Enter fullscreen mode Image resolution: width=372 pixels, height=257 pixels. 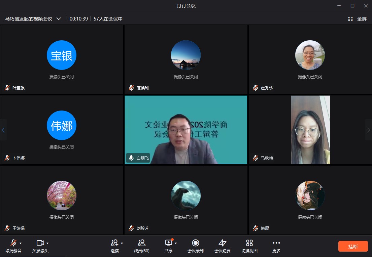coord(358,19)
